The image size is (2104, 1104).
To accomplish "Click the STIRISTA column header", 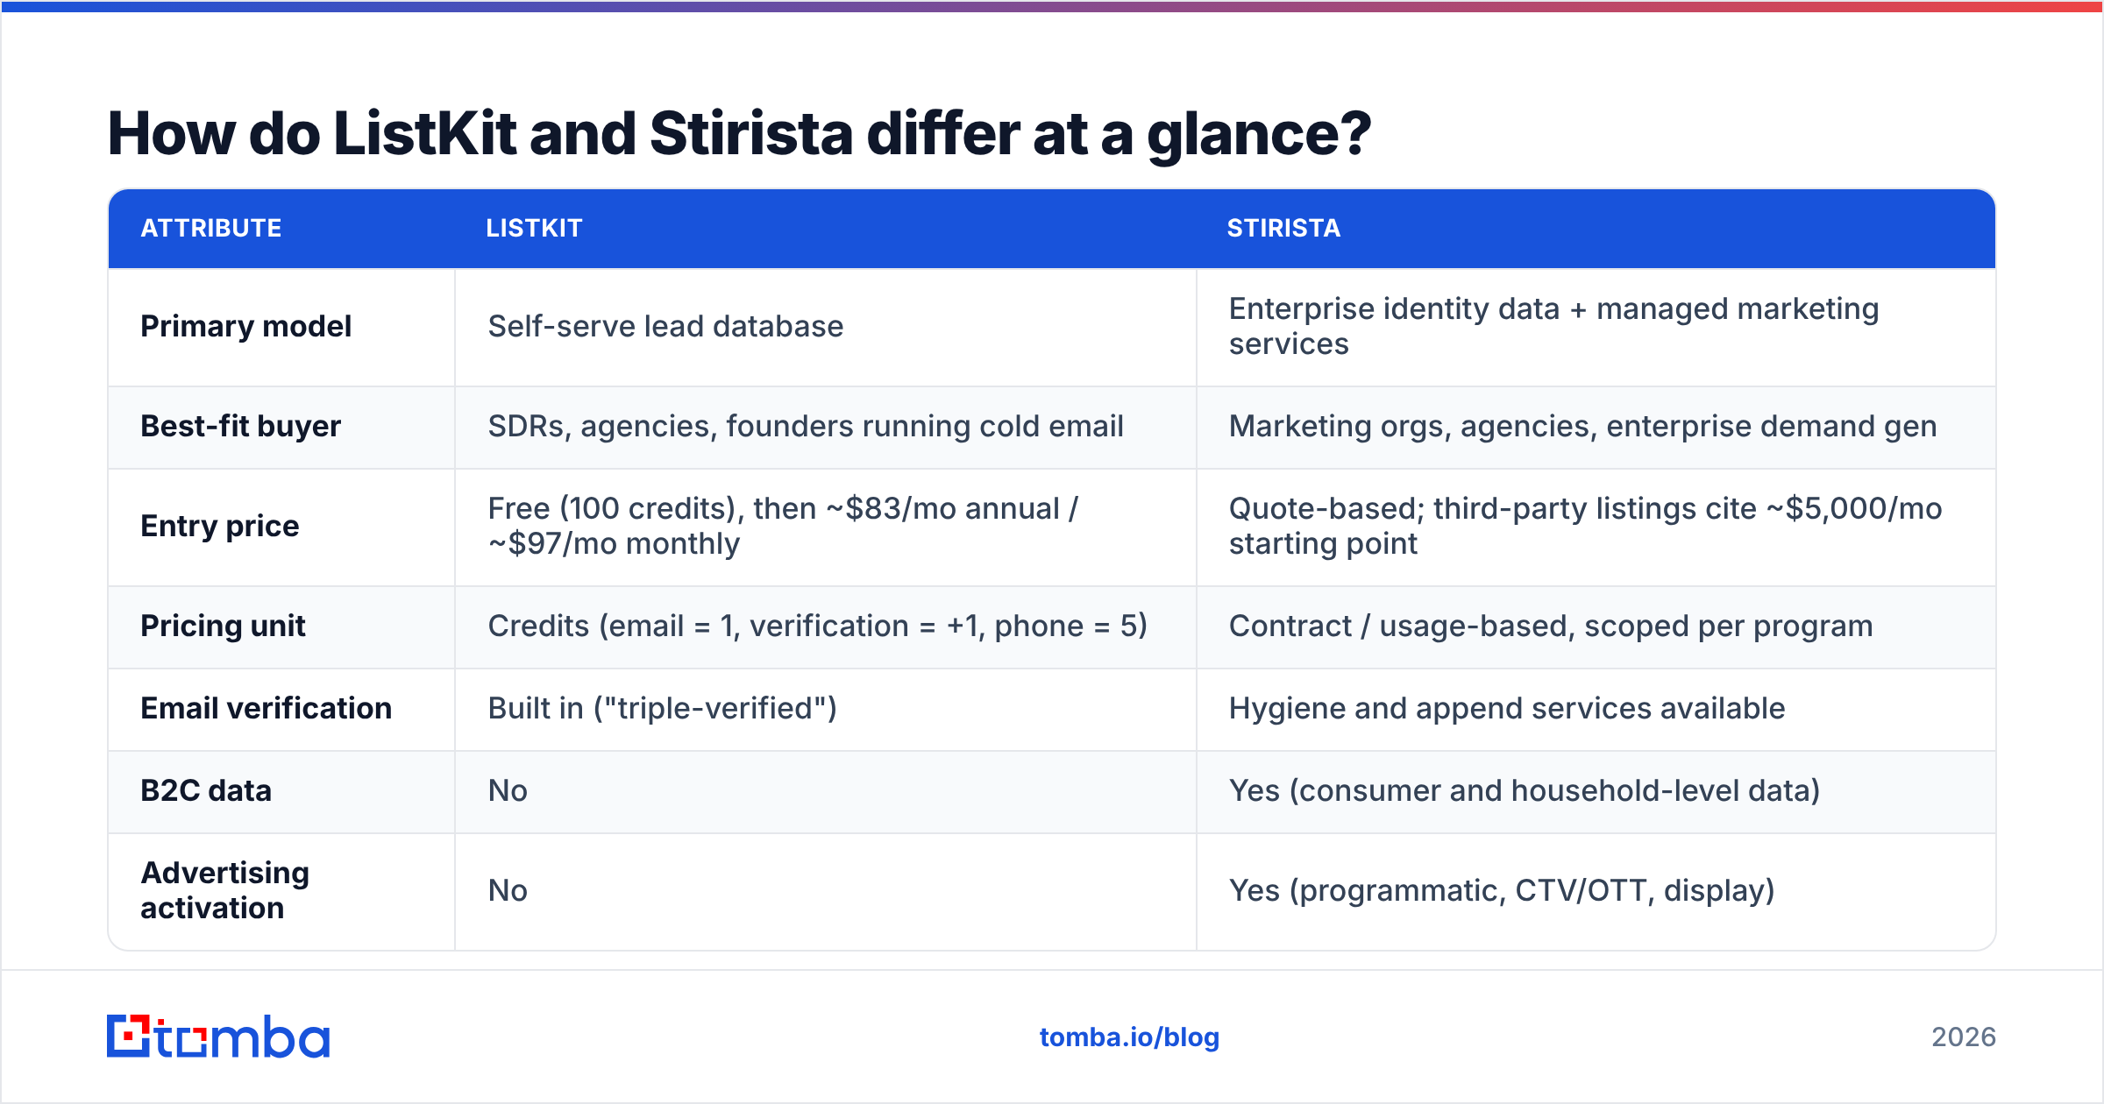I will 1283,229.
